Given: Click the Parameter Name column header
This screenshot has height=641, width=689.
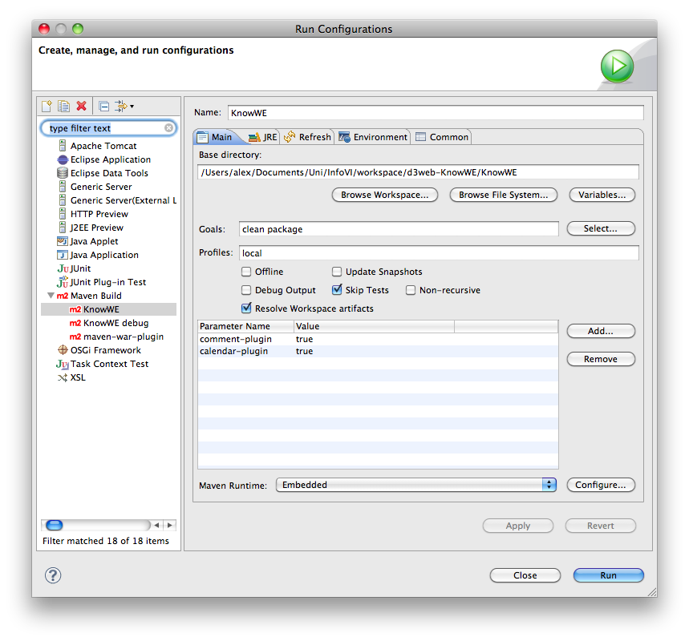Looking at the screenshot, I should point(245,326).
